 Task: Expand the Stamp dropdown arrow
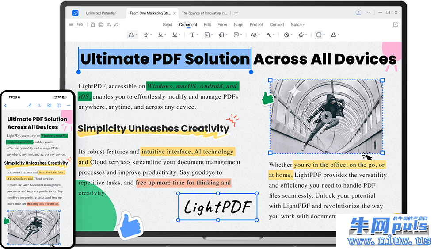339,35
